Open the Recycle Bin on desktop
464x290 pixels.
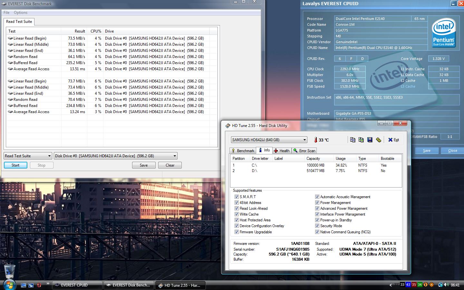(10, 272)
